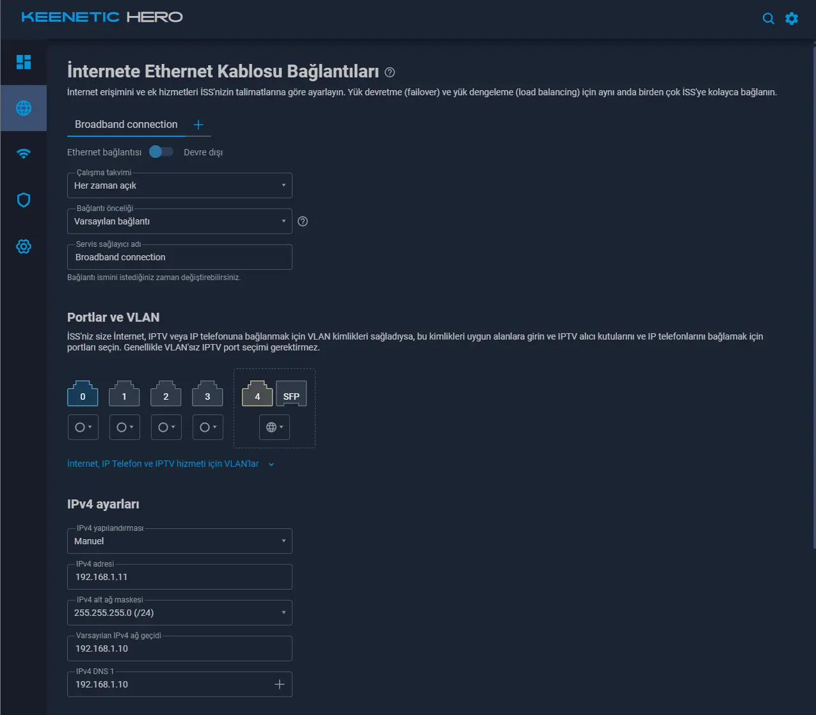
Task: Open the Internet globe sidebar icon
Action: click(24, 108)
